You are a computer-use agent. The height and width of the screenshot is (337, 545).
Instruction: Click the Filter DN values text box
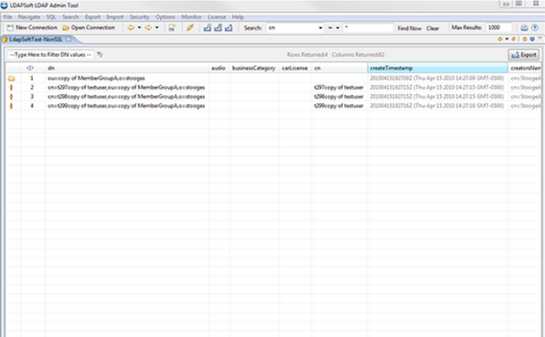50,55
